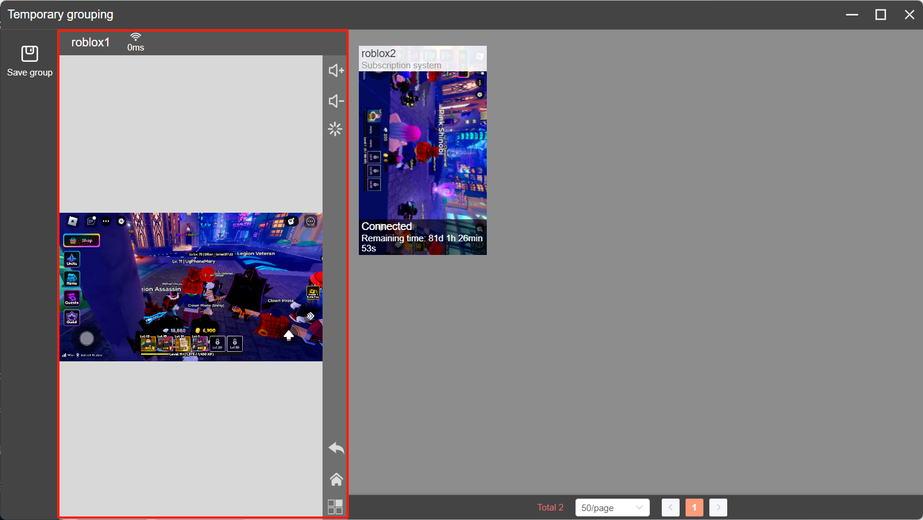Click the three-dot more icon beside chat notes

[106, 221]
